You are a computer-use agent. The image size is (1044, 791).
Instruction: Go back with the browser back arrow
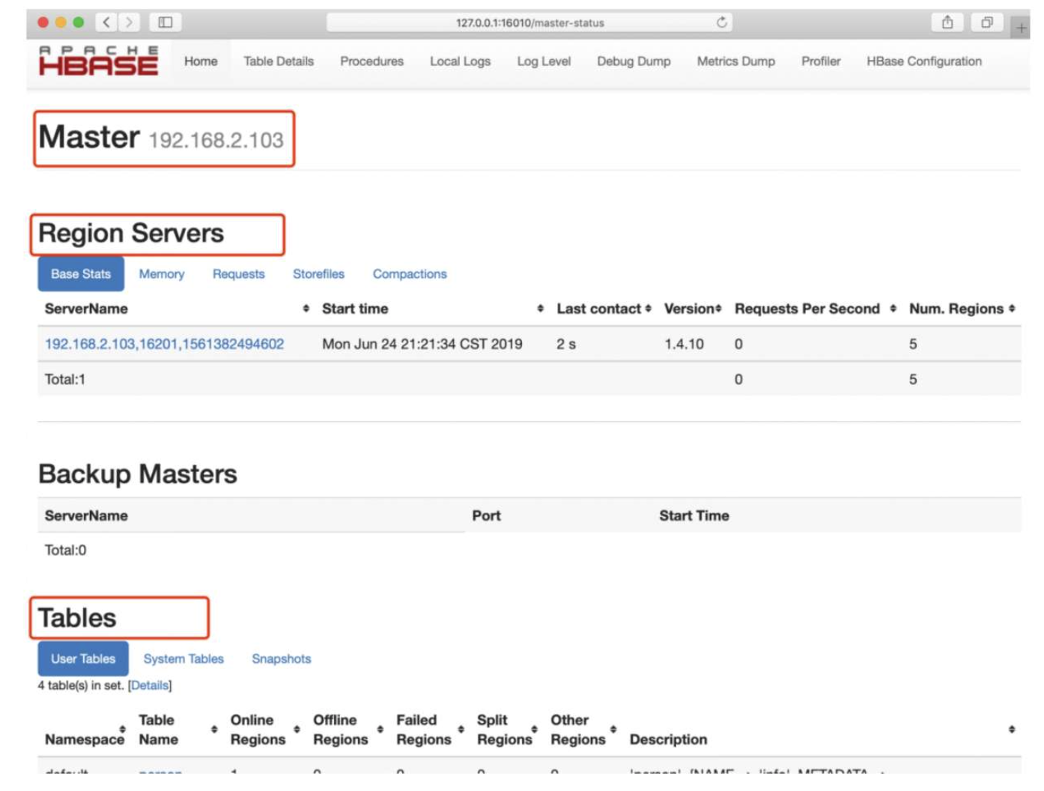[x=106, y=22]
